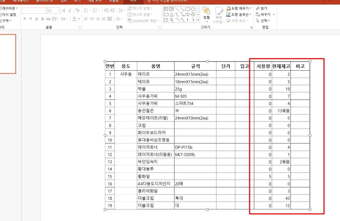Open the 그리기 group dialog launcher
340x221 pixels.
click(x=251, y=27)
